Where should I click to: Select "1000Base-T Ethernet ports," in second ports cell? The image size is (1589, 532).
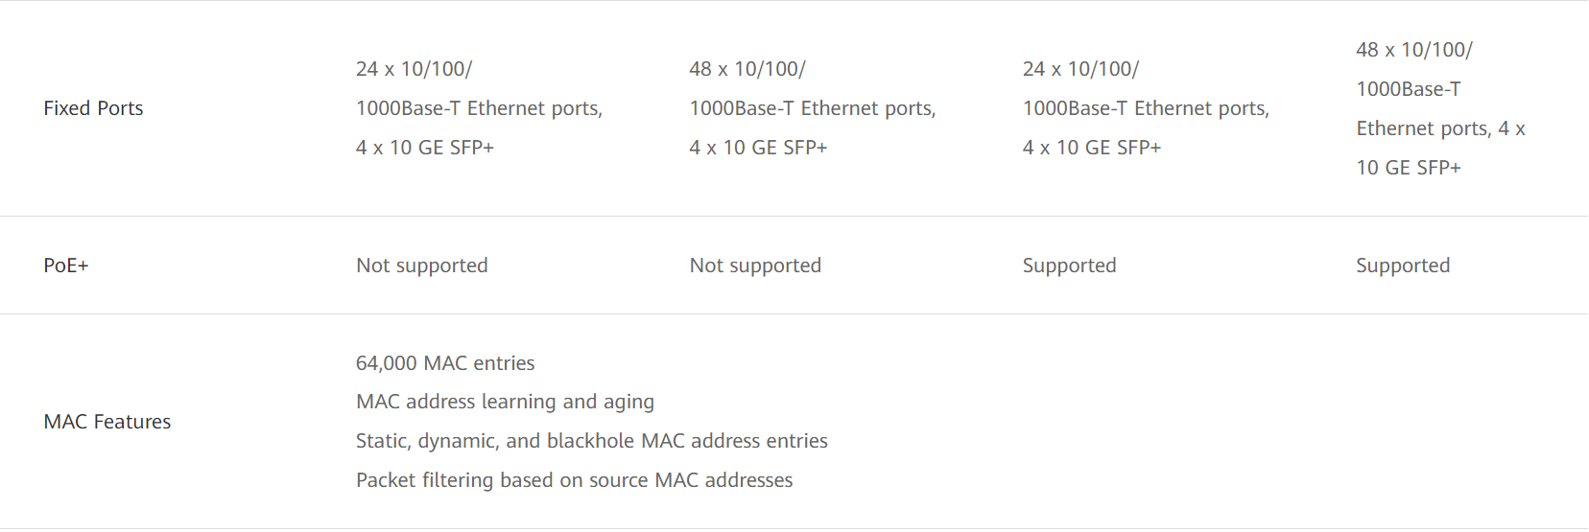812,108
